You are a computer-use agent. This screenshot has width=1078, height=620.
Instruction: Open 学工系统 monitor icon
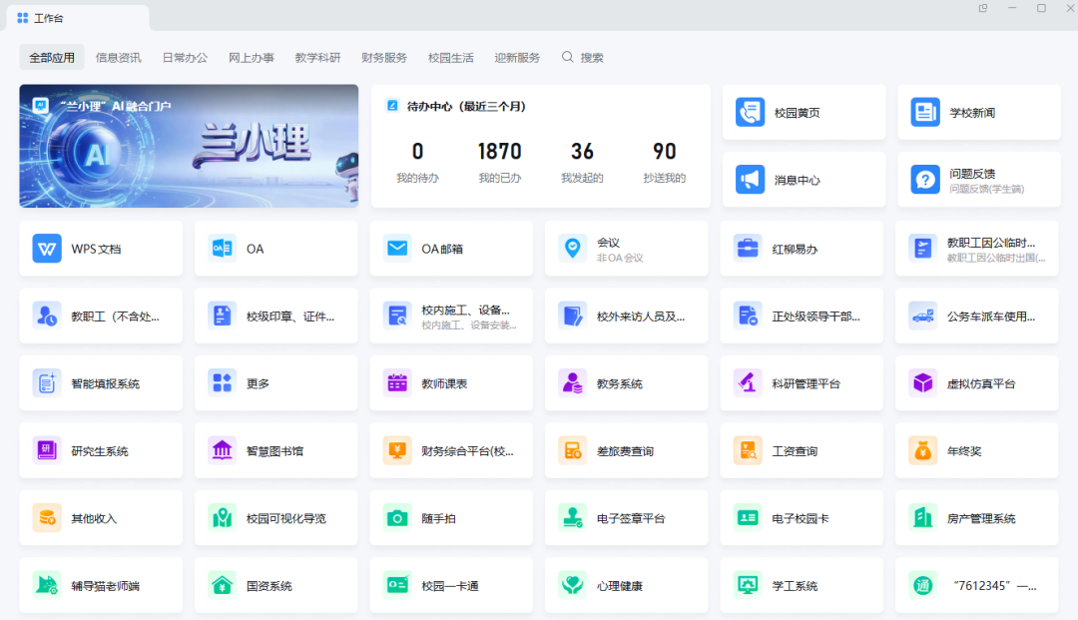point(748,585)
